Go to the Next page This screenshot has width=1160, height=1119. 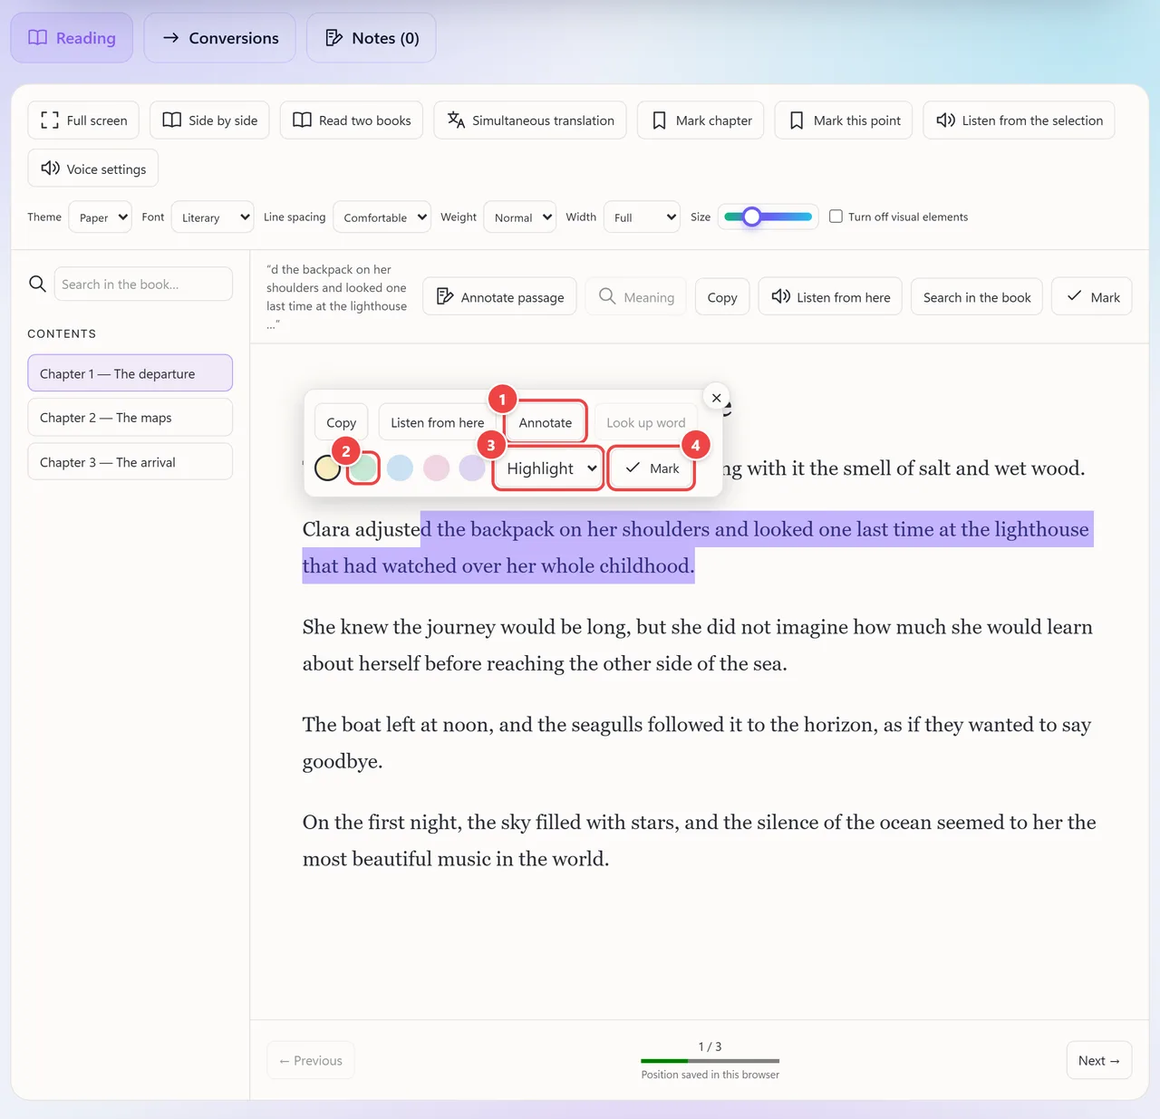click(x=1099, y=1060)
